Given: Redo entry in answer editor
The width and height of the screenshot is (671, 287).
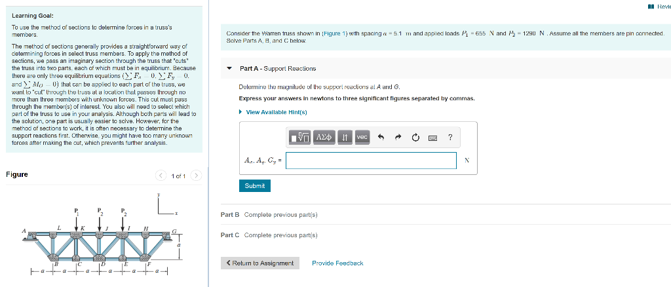Looking at the screenshot, I should [398, 138].
